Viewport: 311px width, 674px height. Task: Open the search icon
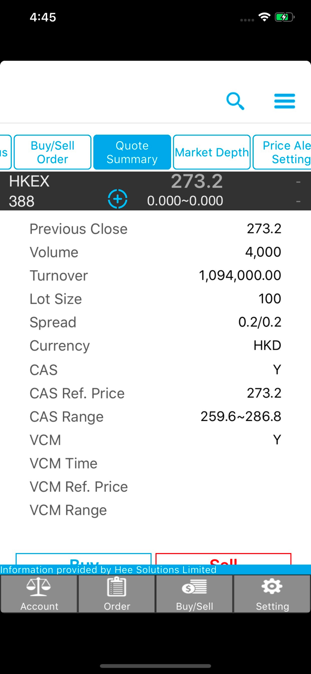(x=235, y=101)
